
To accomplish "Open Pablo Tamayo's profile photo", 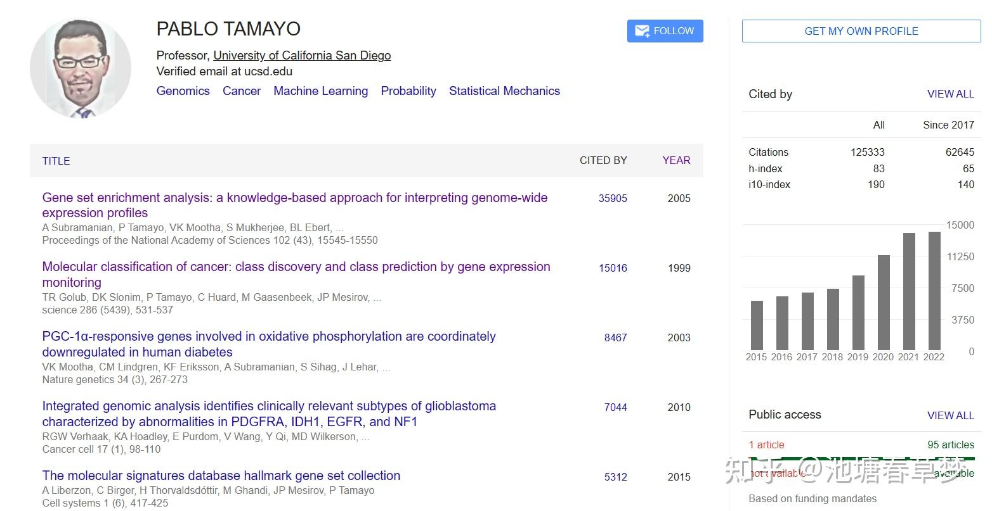I will tap(81, 68).
